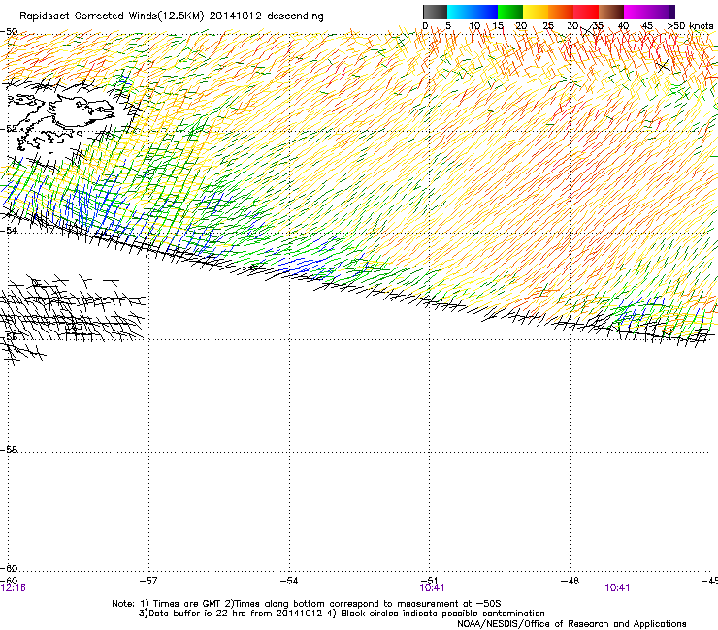Click the '>50 knots' legend label
718x630 pixels.
pos(690,26)
